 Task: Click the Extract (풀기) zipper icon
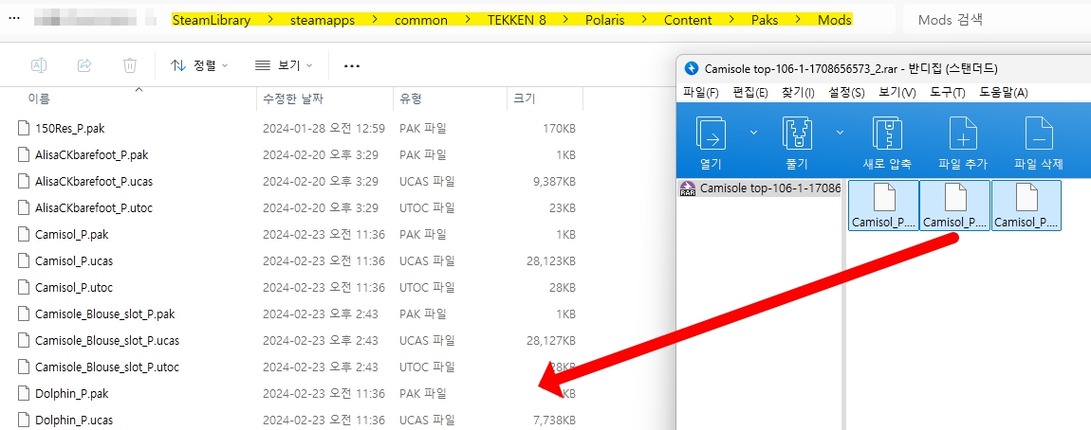pos(796,134)
